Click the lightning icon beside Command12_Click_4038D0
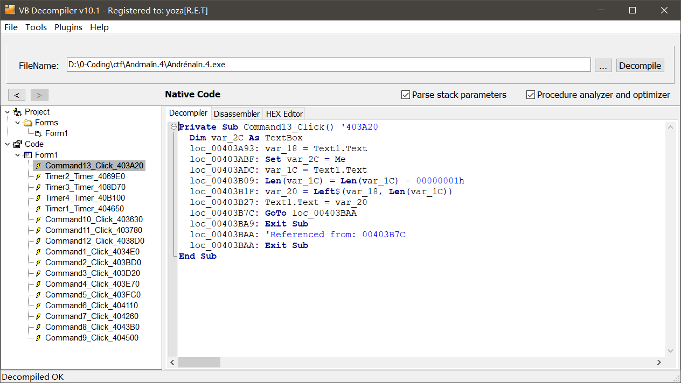 pyautogui.click(x=38, y=241)
